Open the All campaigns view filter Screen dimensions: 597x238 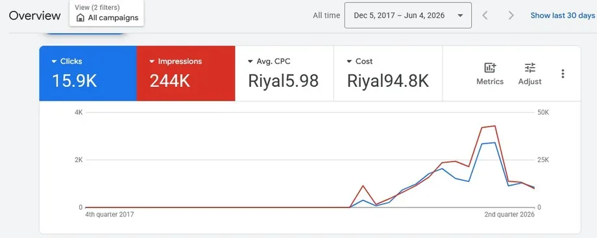[x=106, y=13]
